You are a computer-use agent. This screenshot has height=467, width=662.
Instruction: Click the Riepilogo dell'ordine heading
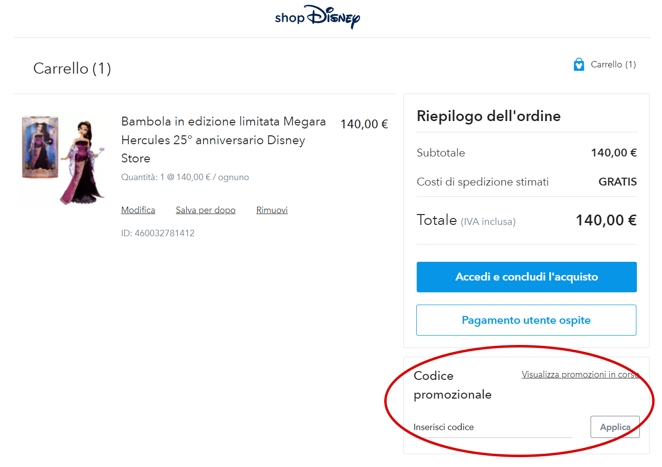point(489,116)
